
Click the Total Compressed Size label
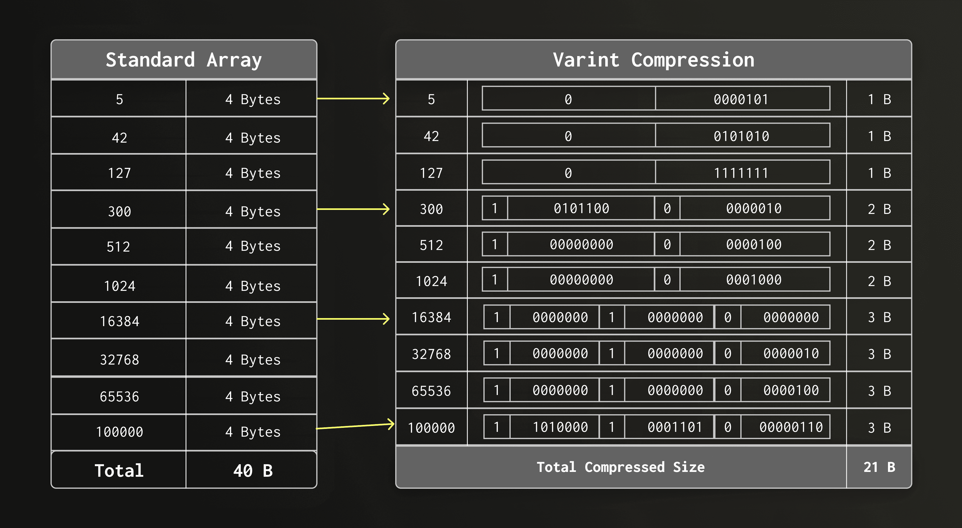coord(620,467)
